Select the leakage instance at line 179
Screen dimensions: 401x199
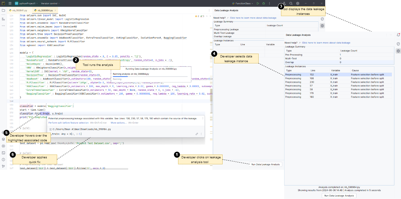pos(338,93)
